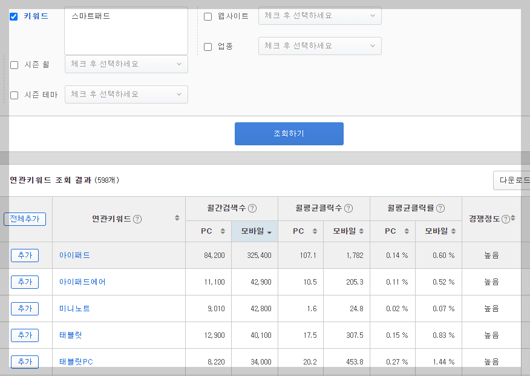Screen dimensions: 530x376
Task: Open help icon next to 경쟁정도
Action: tap(505, 219)
